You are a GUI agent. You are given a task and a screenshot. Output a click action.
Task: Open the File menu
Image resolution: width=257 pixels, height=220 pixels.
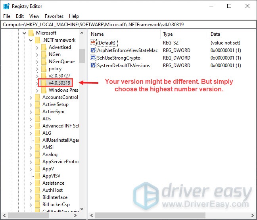click(7, 16)
